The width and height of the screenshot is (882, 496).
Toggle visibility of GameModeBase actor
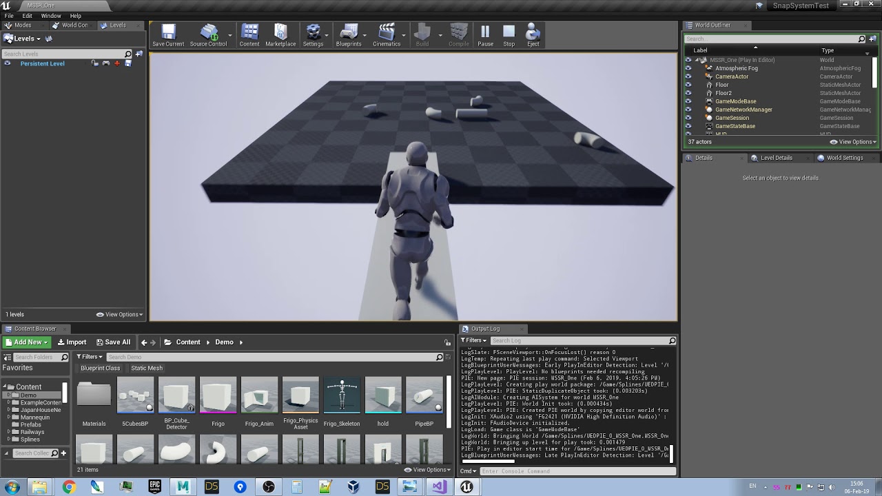(688, 101)
